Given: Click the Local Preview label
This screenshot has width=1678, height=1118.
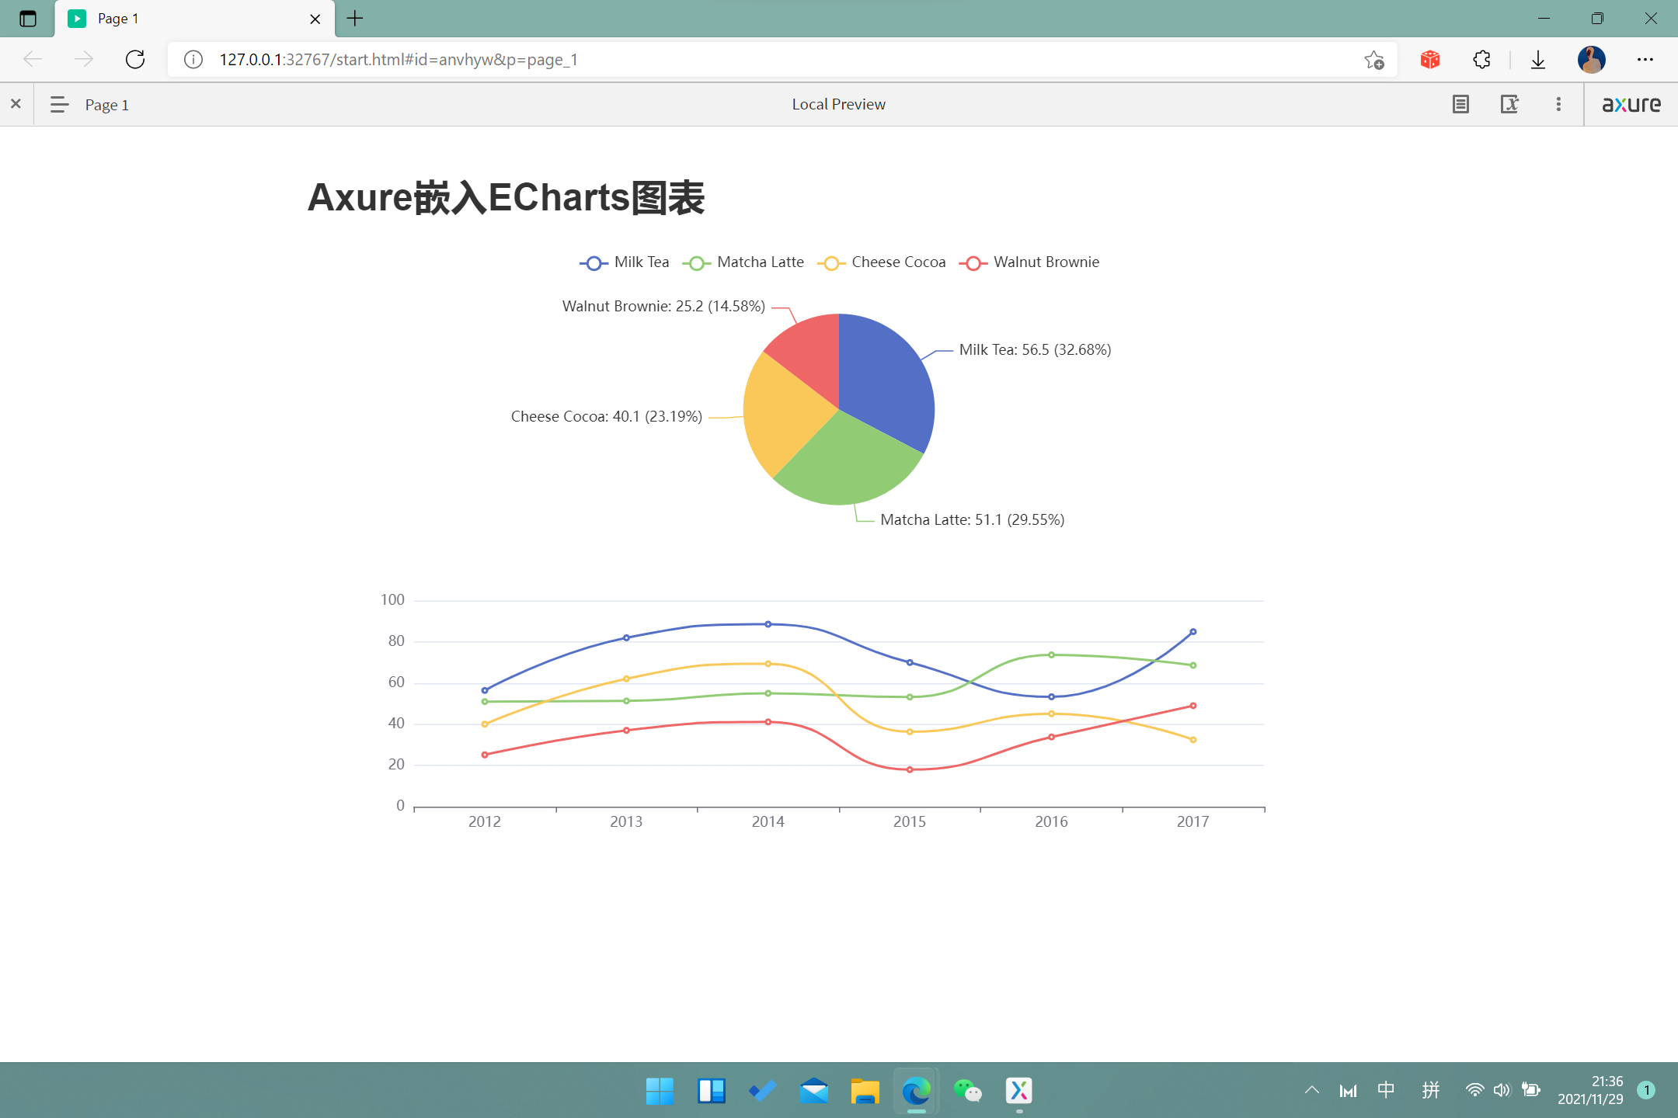Looking at the screenshot, I should pos(837,103).
